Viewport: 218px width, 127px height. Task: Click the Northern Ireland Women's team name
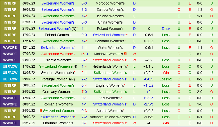tap(110, 117)
